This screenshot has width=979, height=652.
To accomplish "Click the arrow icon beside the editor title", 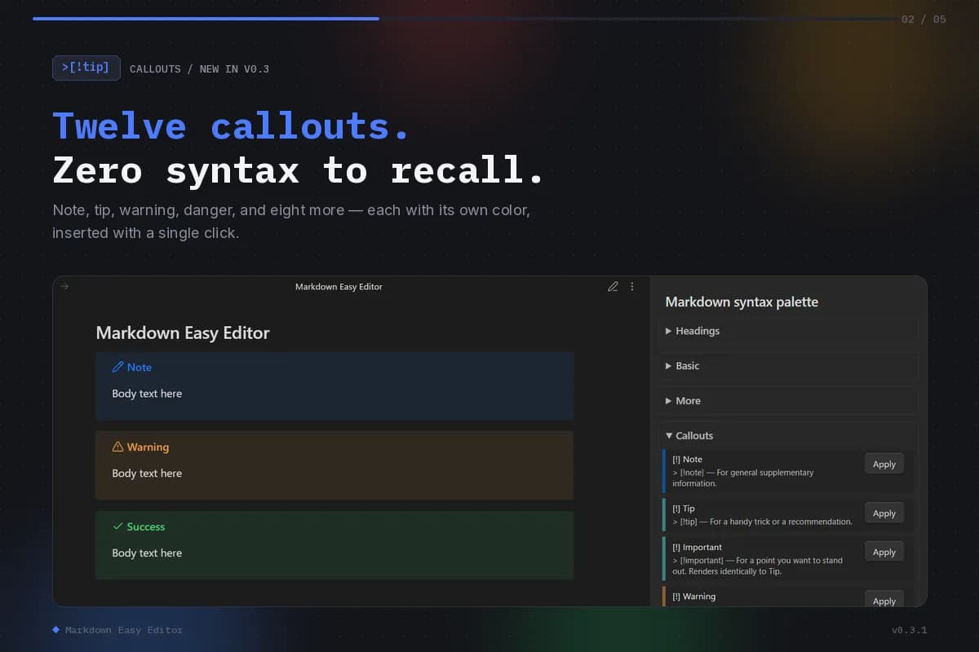I will pyautogui.click(x=65, y=286).
